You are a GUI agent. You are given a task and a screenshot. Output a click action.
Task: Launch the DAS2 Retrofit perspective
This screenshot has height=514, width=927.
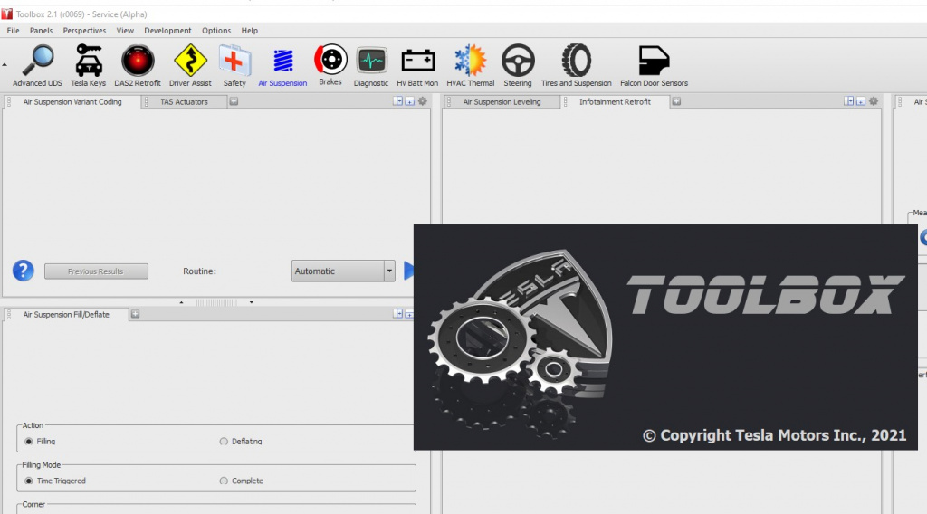pyautogui.click(x=138, y=66)
